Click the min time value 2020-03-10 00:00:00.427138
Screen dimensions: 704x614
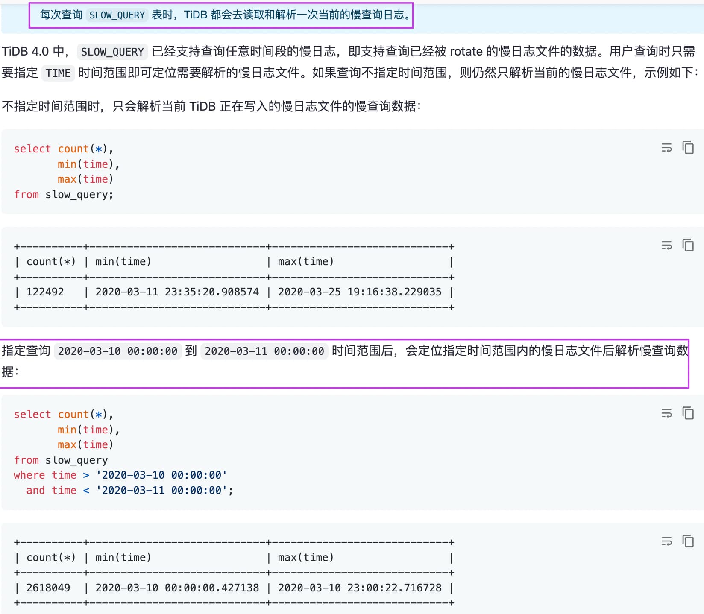click(177, 588)
